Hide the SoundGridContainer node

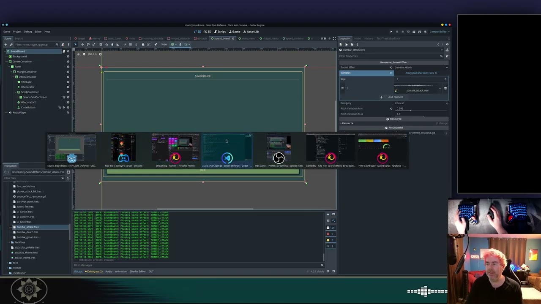click(x=68, y=97)
